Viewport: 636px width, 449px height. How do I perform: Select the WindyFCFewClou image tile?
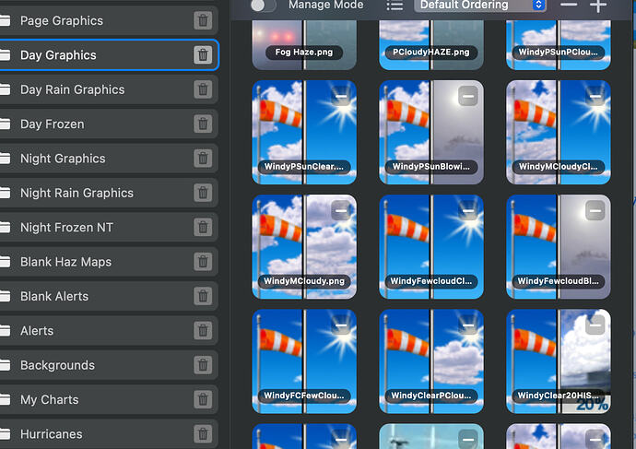(304, 361)
